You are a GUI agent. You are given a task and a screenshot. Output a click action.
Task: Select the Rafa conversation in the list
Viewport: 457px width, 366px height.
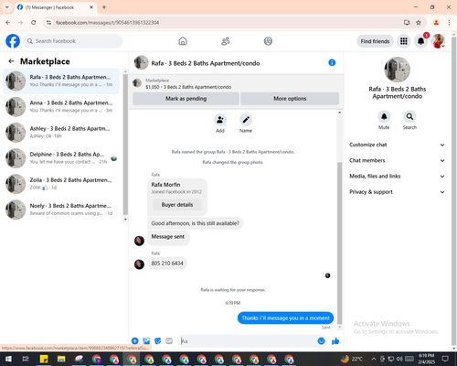pos(61,81)
